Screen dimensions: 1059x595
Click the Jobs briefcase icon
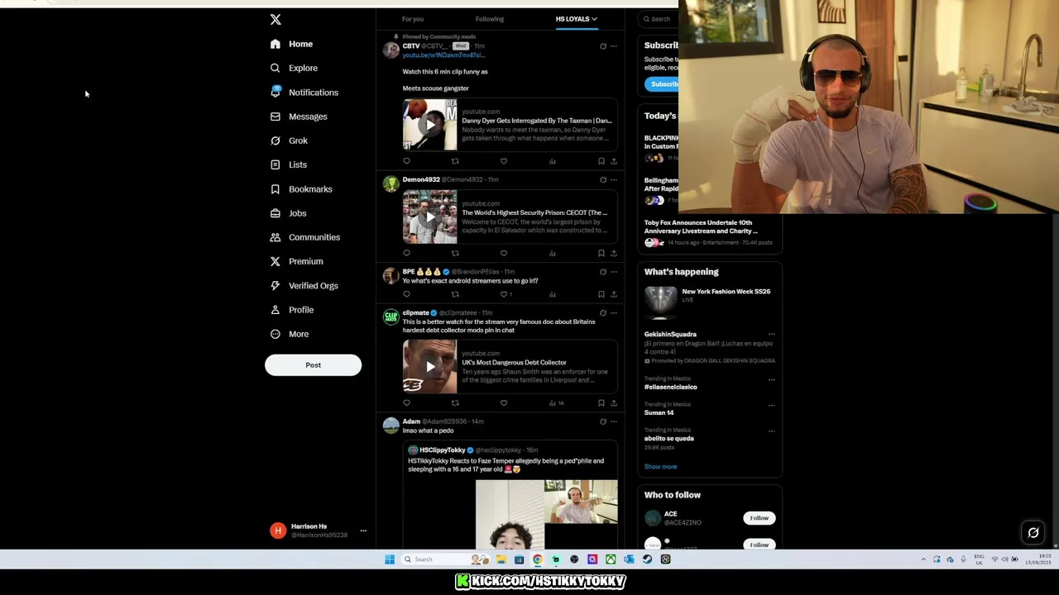point(276,213)
